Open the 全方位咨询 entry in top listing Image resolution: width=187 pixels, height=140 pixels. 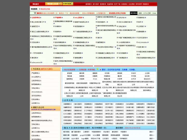point(142,38)
